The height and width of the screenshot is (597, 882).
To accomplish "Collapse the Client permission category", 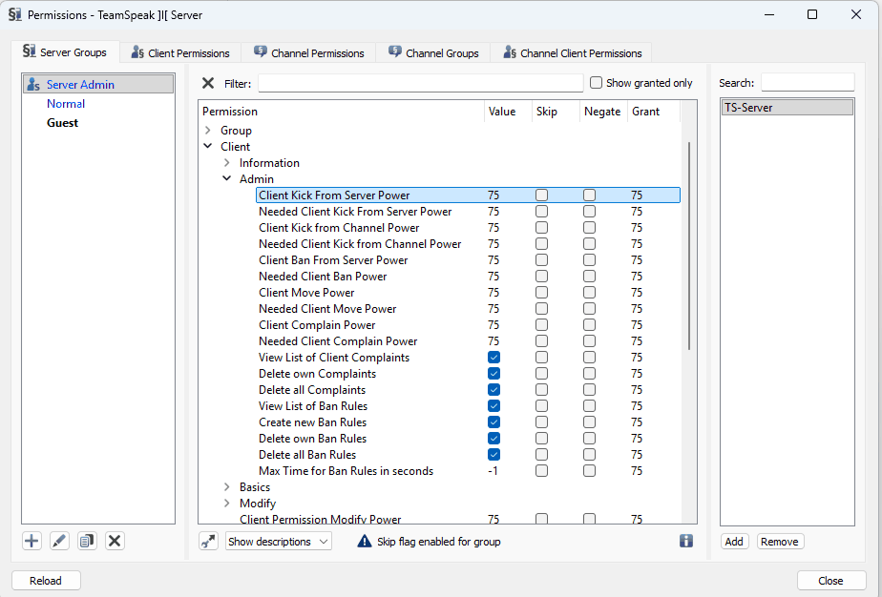I will tap(208, 146).
